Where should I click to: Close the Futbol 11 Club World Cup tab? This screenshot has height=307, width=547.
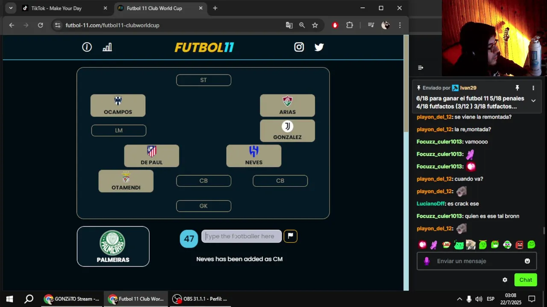(200, 8)
